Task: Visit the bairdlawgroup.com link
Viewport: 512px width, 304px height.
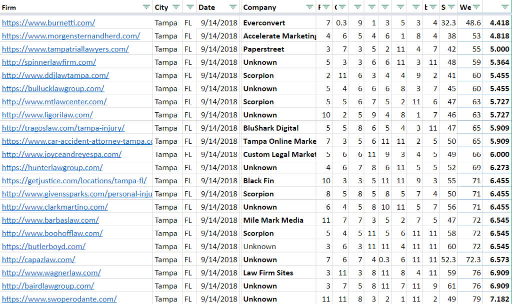Action: [x=48, y=286]
